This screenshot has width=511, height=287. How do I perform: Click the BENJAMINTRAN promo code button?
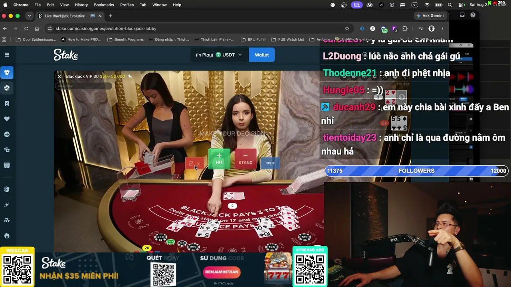pos(222,272)
